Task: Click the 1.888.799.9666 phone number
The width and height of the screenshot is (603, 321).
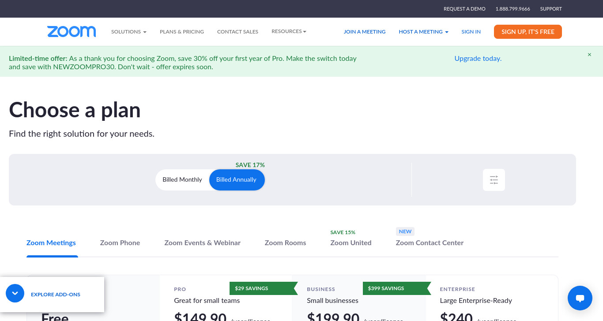Action: click(513, 9)
